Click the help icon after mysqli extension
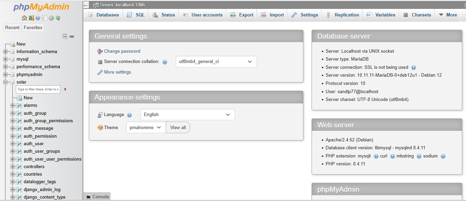Viewport: 466px width, 201px height. [376, 156]
